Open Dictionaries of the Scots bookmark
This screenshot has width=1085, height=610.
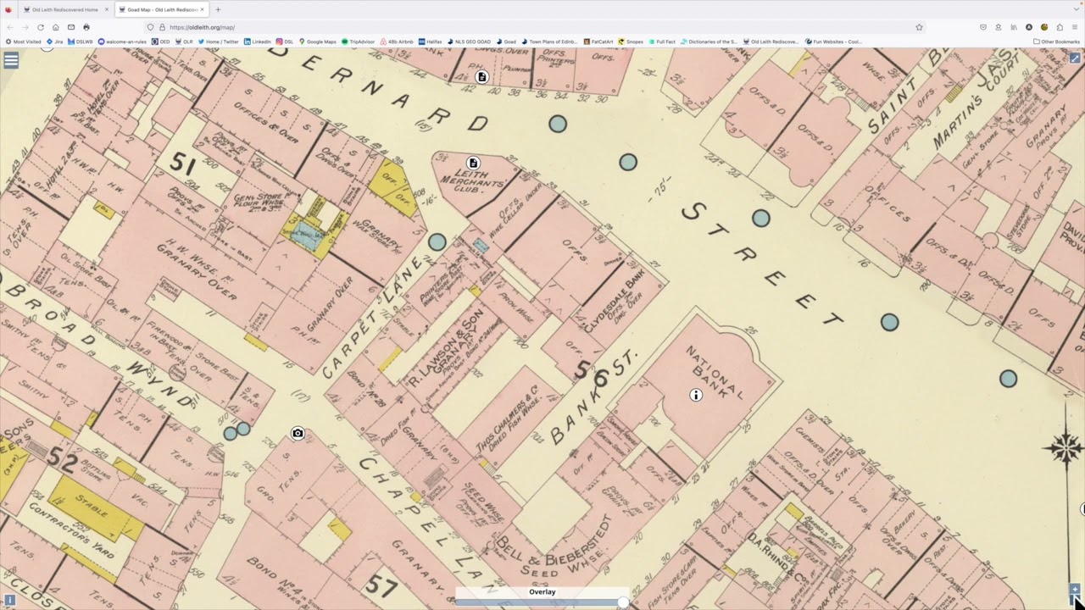click(709, 42)
